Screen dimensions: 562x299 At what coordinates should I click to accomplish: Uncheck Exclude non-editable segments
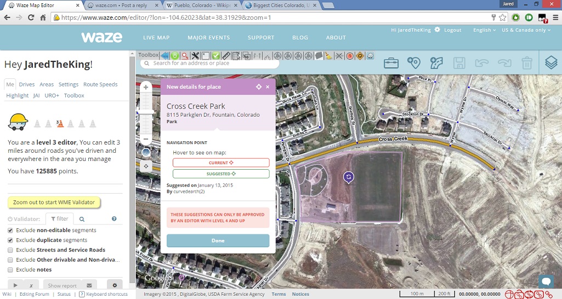tap(11, 231)
